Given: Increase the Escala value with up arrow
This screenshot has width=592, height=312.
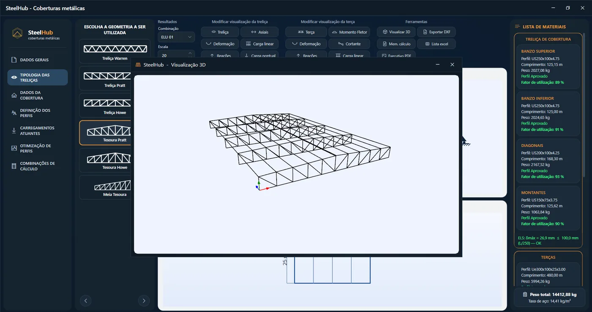Looking at the screenshot, I should 189,53.
